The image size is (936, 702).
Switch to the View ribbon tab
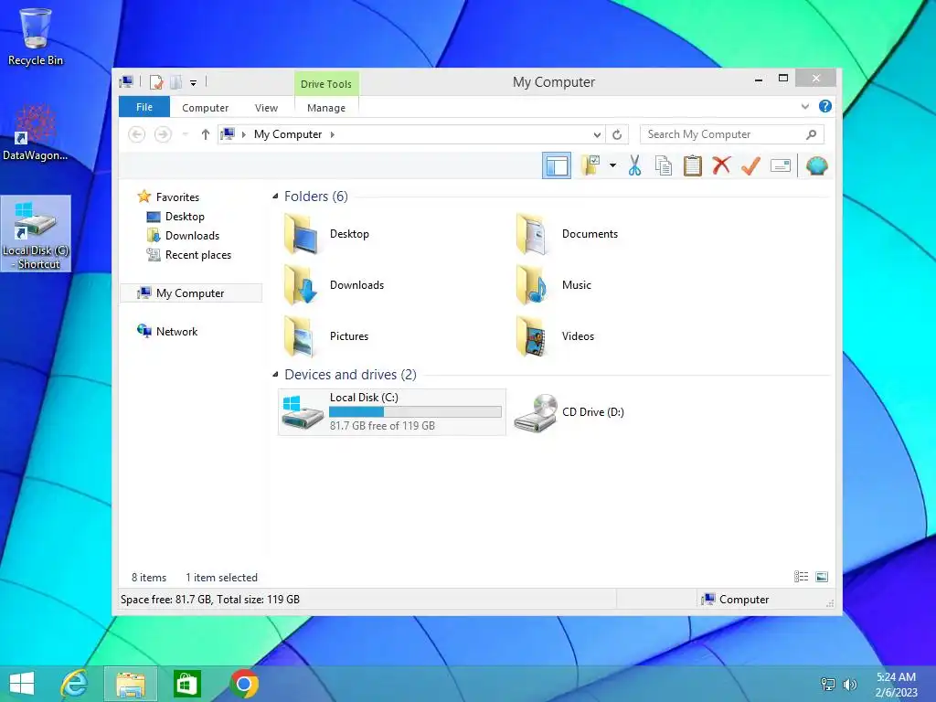[266, 108]
